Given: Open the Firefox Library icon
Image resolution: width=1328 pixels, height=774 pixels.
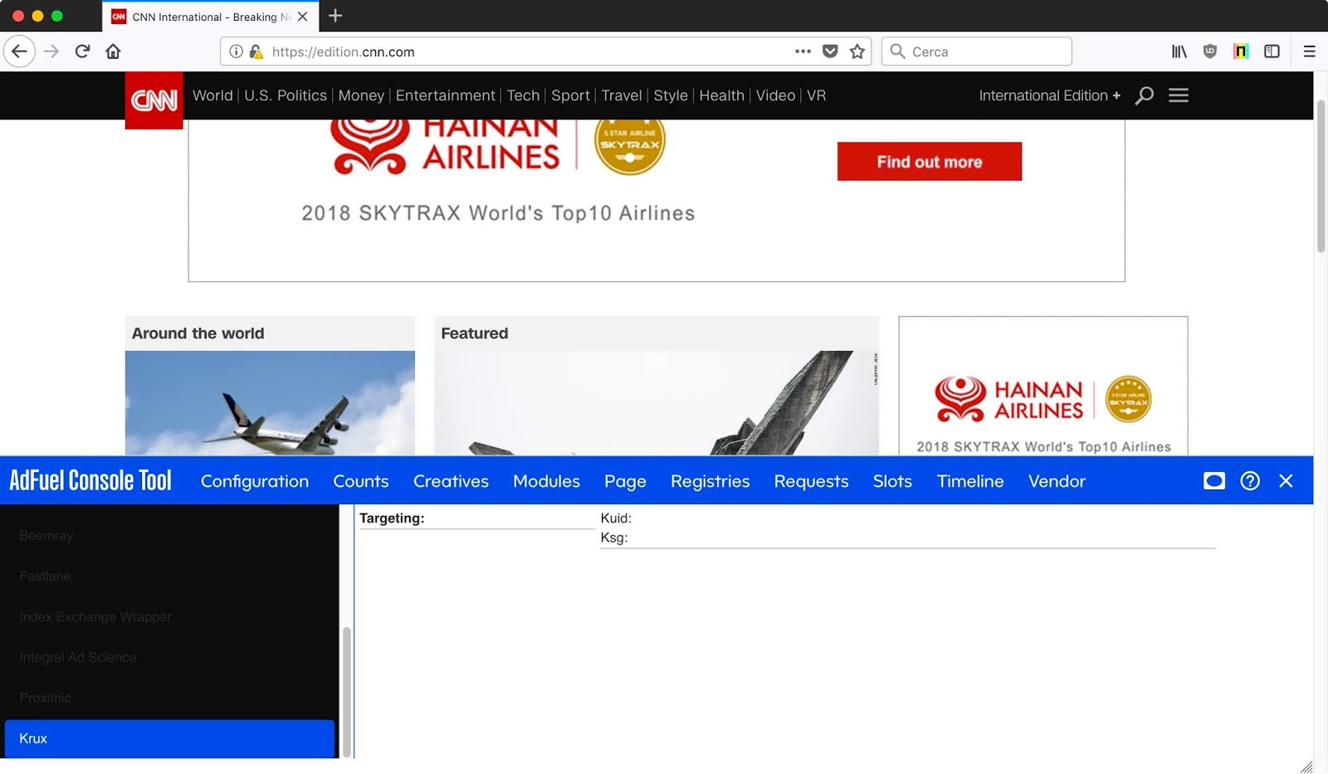Looking at the screenshot, I should 1179,51.
